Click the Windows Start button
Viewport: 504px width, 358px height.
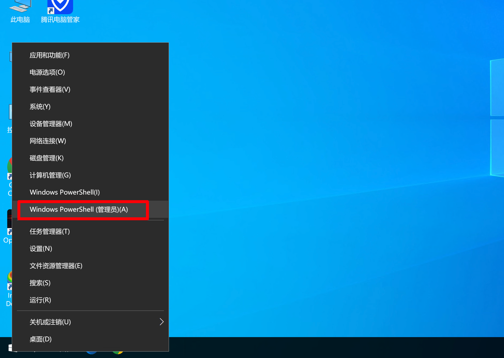[10, 348]
